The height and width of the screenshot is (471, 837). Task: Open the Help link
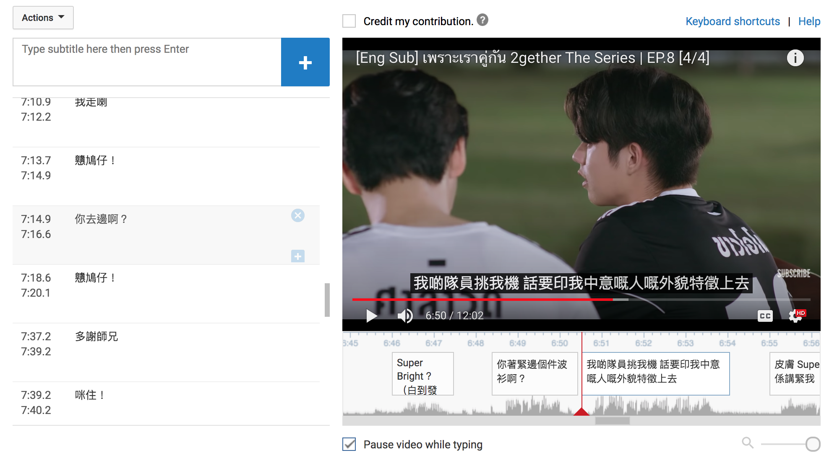pos(809,21)
